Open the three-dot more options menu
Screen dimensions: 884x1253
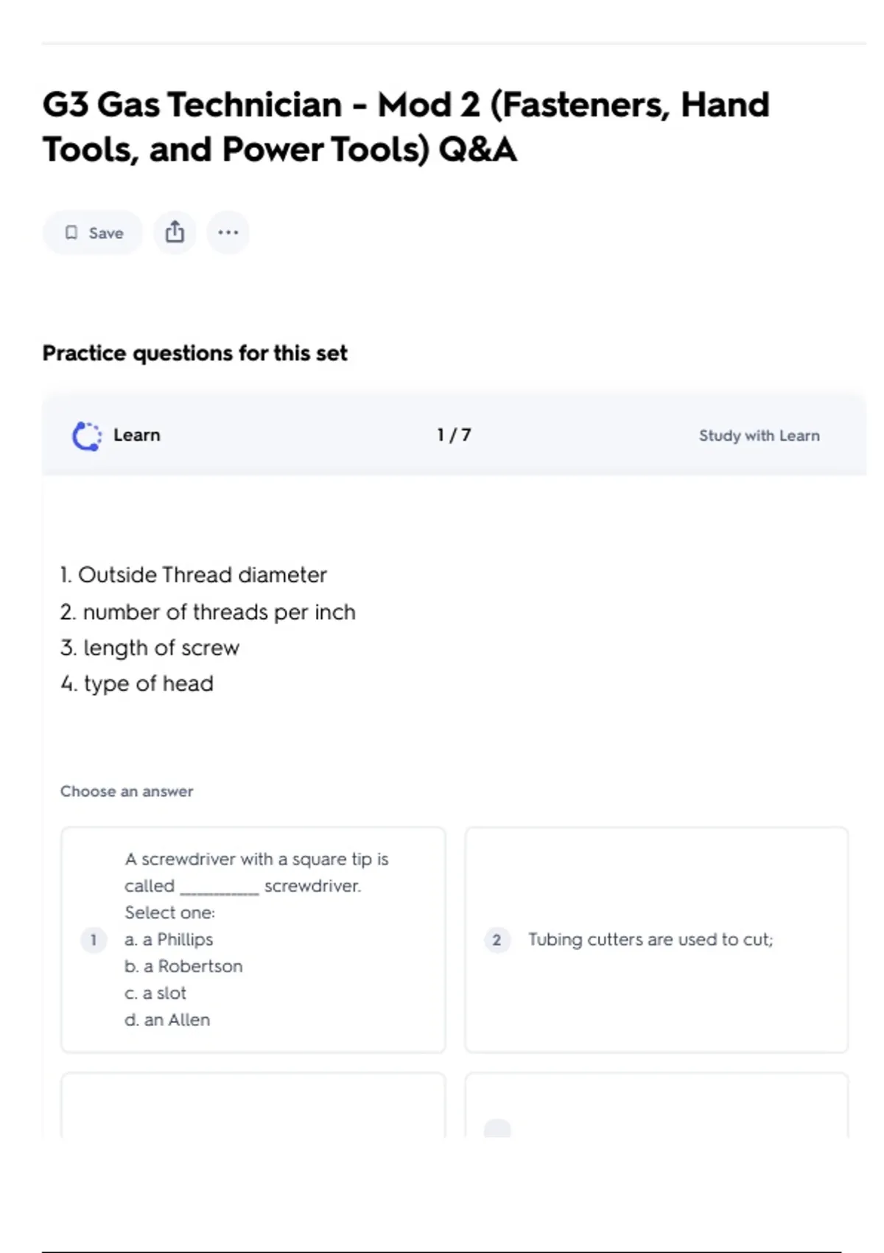(x=228, y=233)
